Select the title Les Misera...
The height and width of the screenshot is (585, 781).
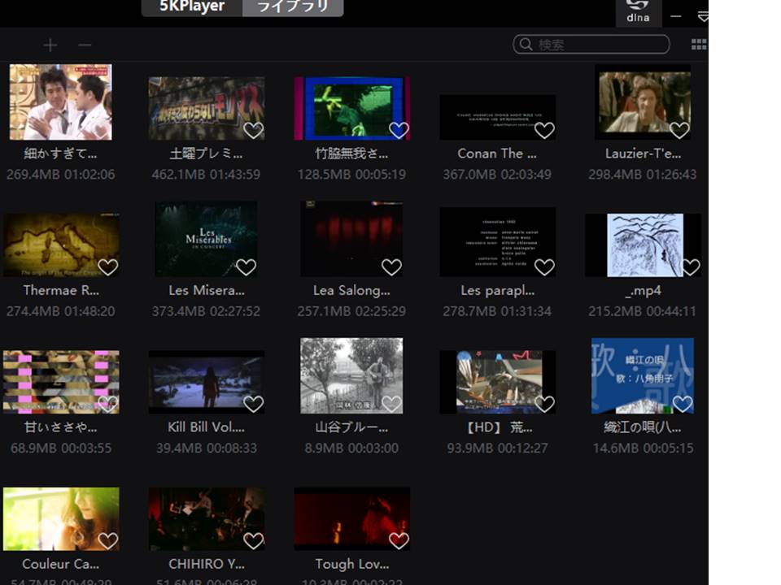coord(206,291)
